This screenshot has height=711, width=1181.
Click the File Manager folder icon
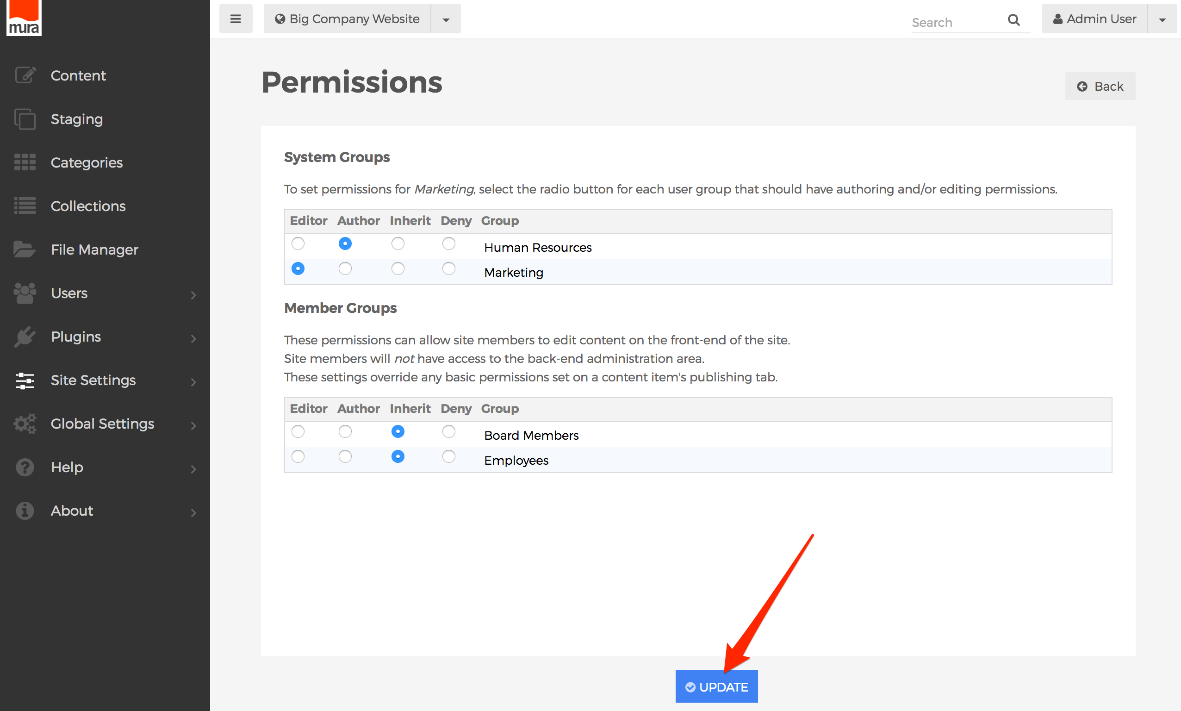25,249
